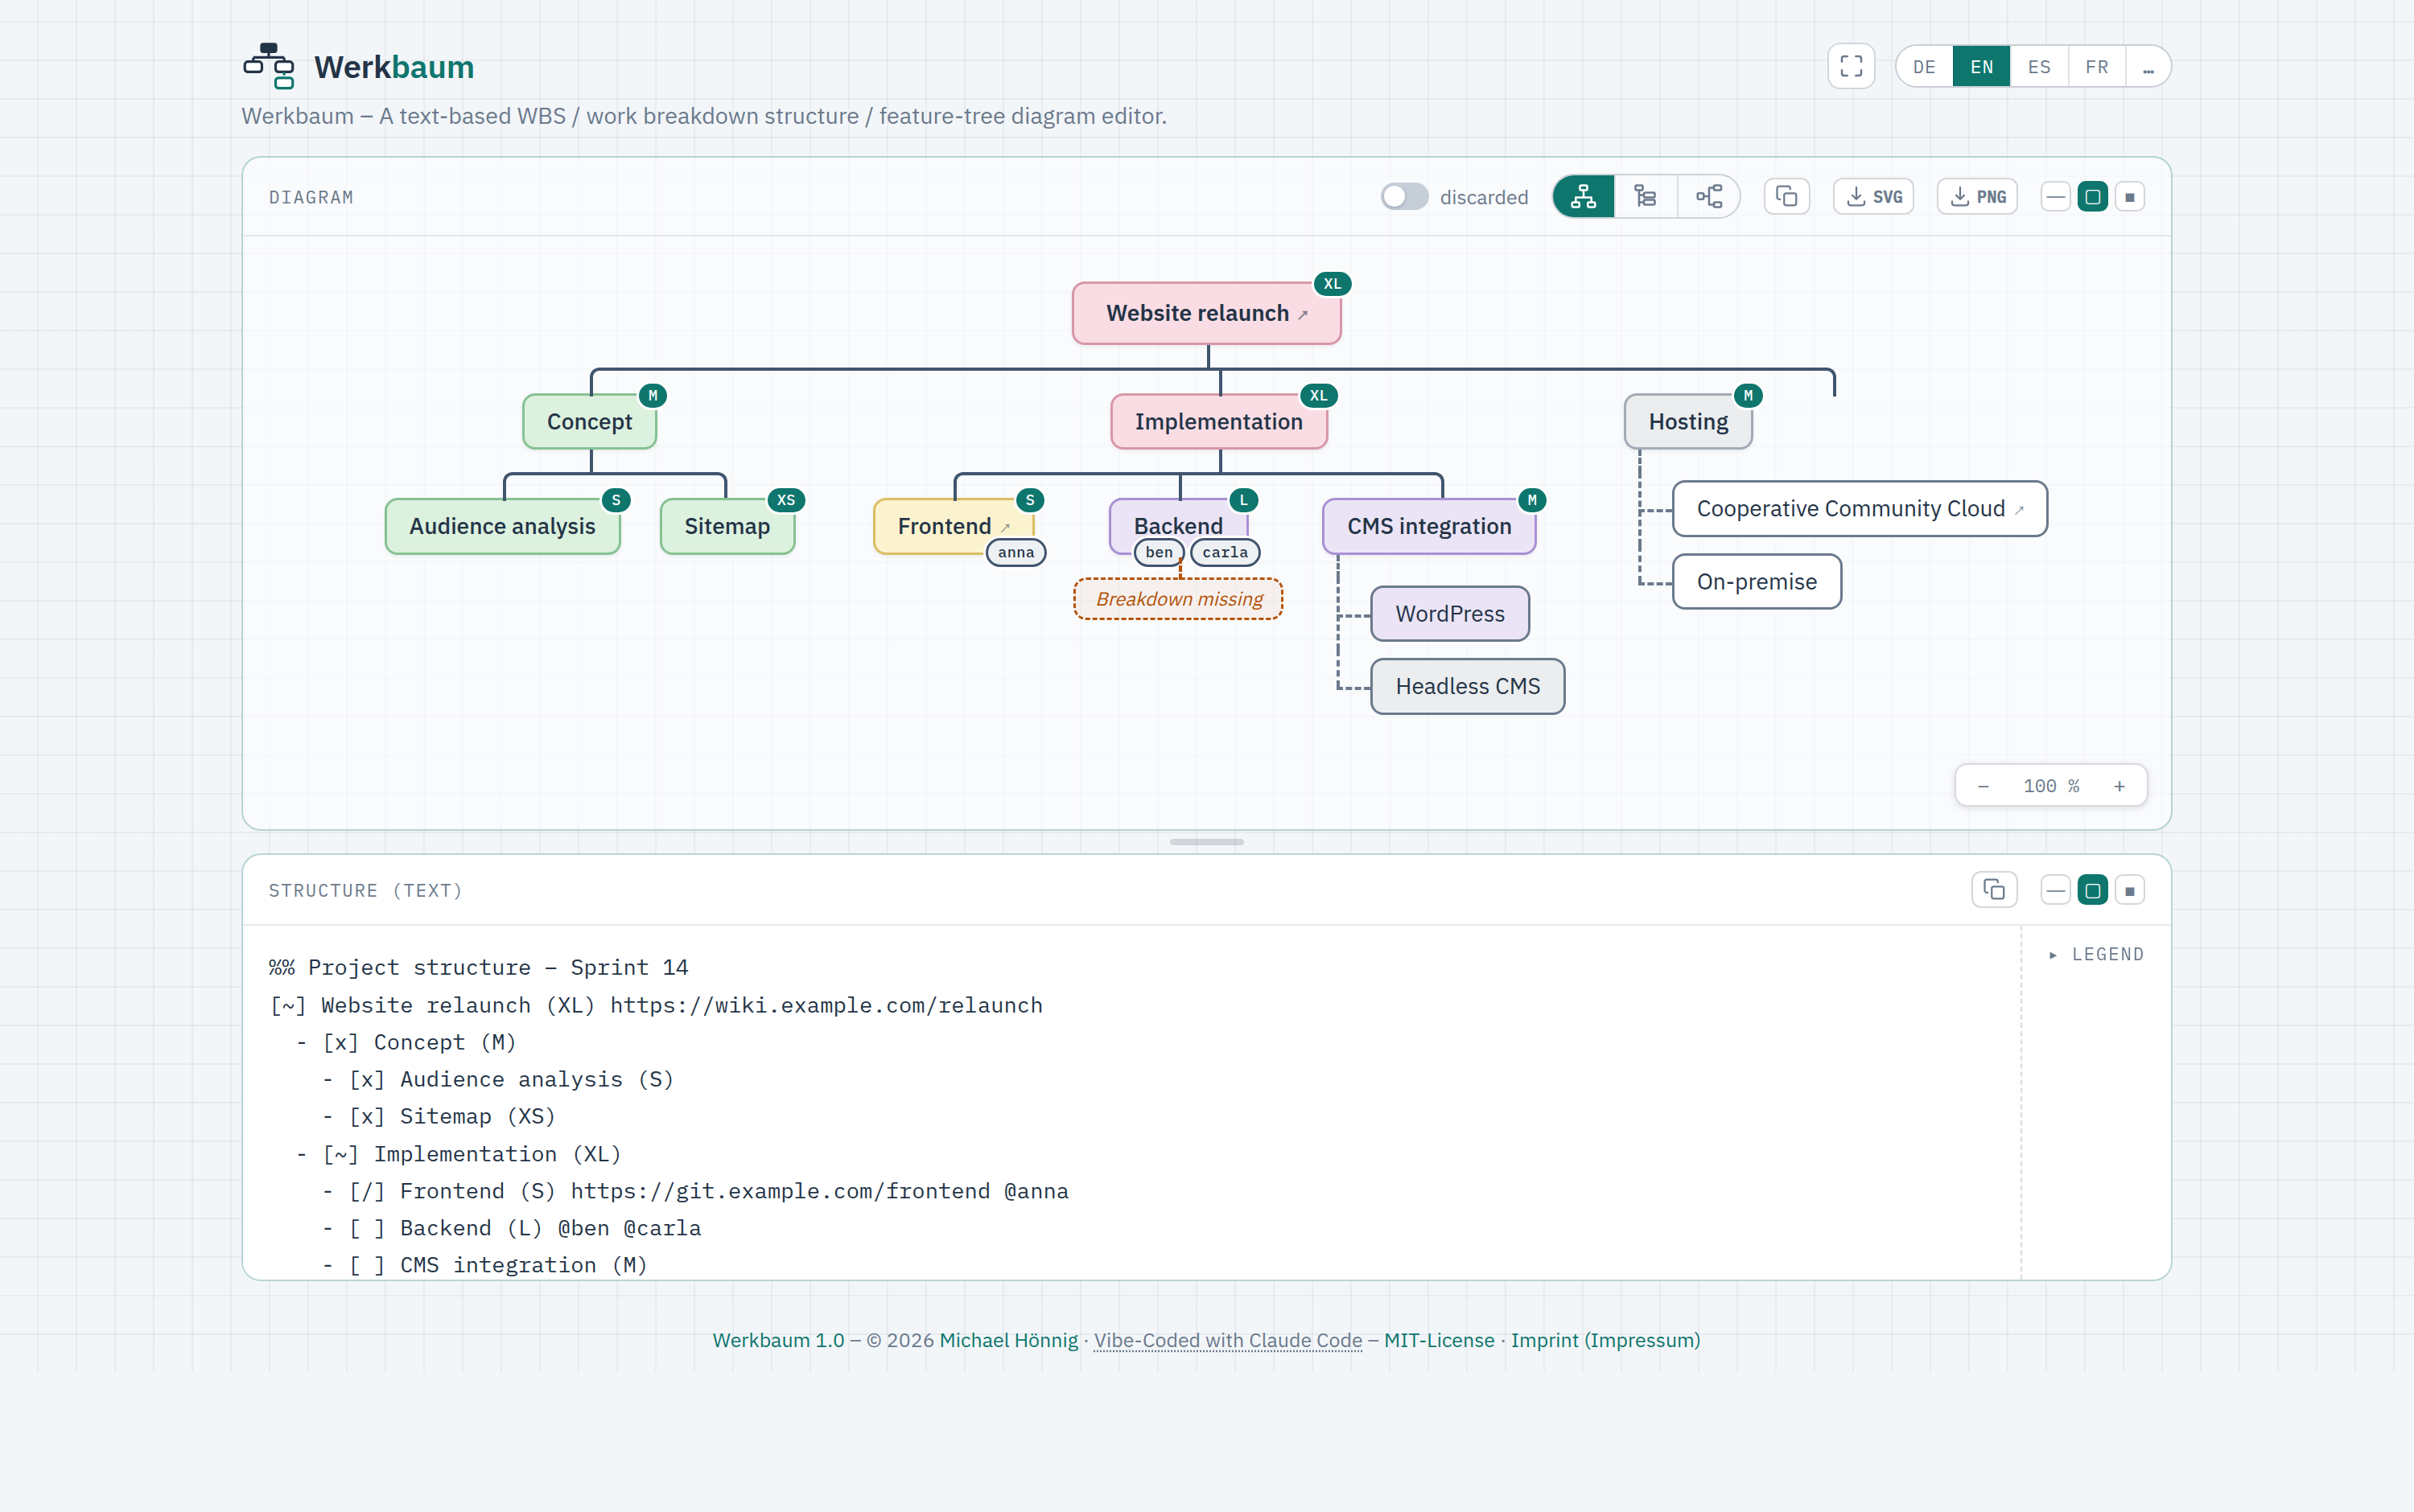Click the '[x] Sitemap (XS)' line
Image resolution: width=2414 pixels, height=1512 pixels.
coord(439,1116)
